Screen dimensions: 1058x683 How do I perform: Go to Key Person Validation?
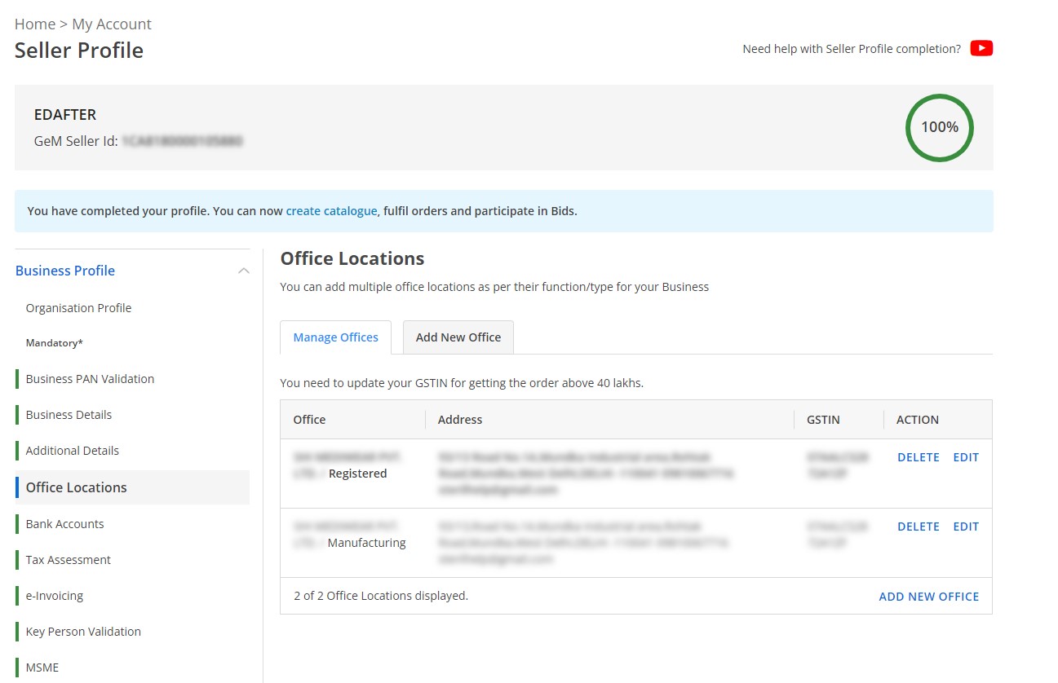pyautogui.click(x=83, y=632)
